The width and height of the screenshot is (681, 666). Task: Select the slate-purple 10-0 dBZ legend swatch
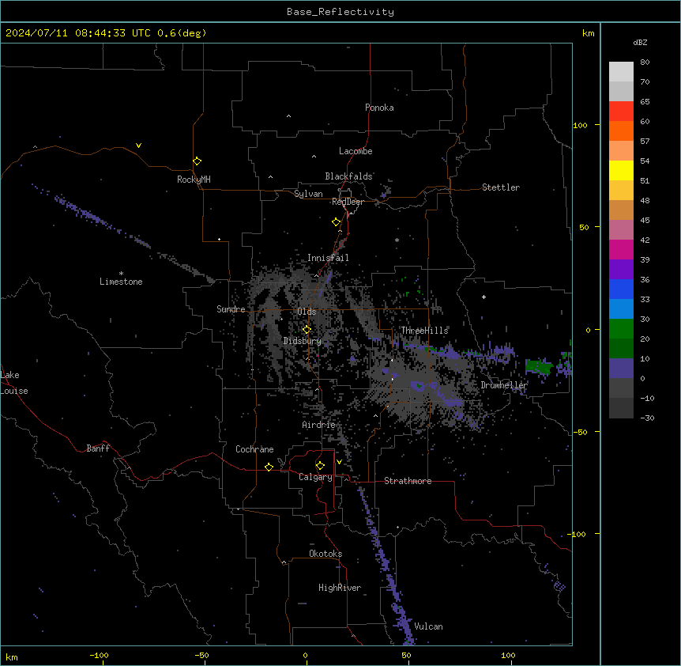pyautogui.click(x=621, y=369)
